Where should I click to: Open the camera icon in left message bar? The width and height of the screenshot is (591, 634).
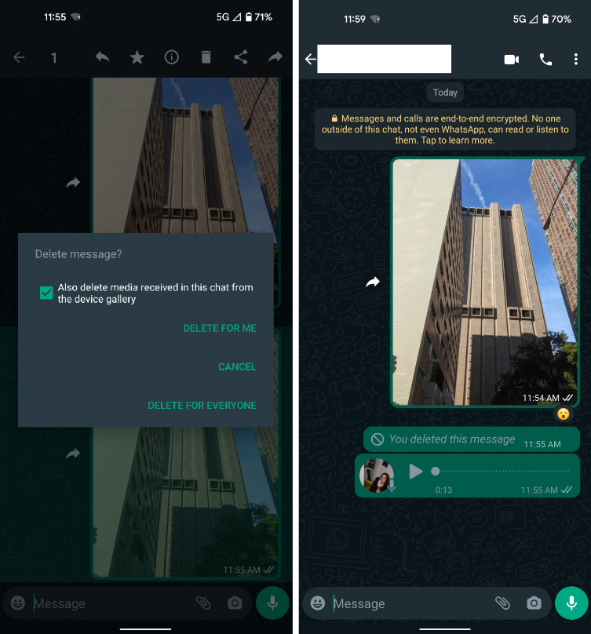pos(235,603)
